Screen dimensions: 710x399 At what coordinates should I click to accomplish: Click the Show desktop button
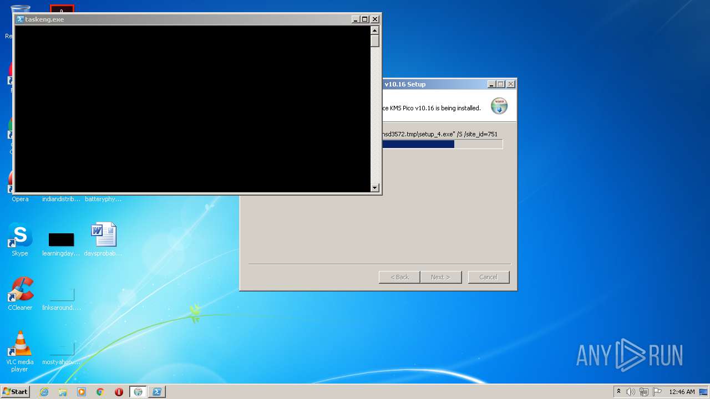pyautogui.click(x=704, y=392)
